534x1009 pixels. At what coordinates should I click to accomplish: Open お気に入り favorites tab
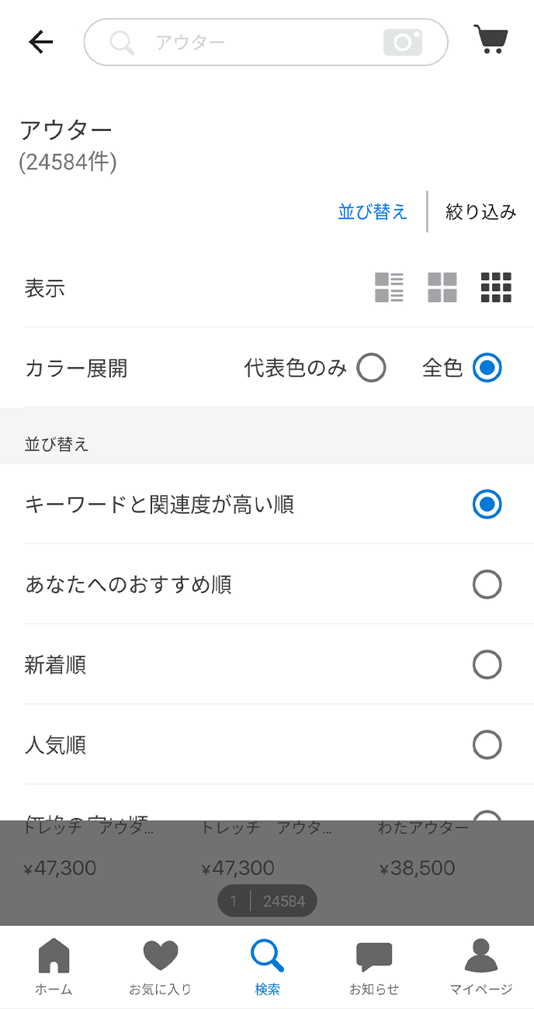[161, 966]
